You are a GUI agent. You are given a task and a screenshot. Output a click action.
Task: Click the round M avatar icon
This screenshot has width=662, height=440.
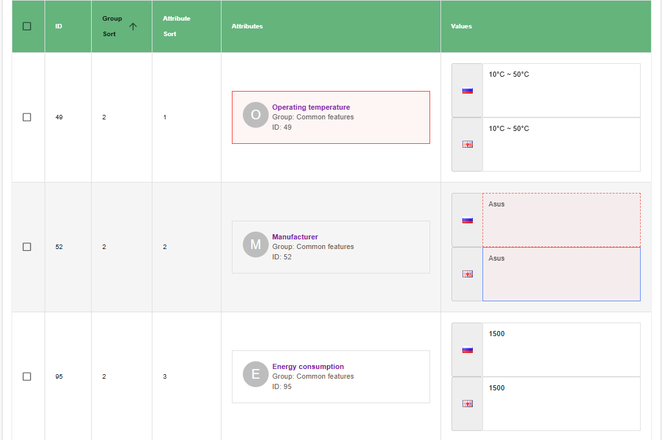255,245
